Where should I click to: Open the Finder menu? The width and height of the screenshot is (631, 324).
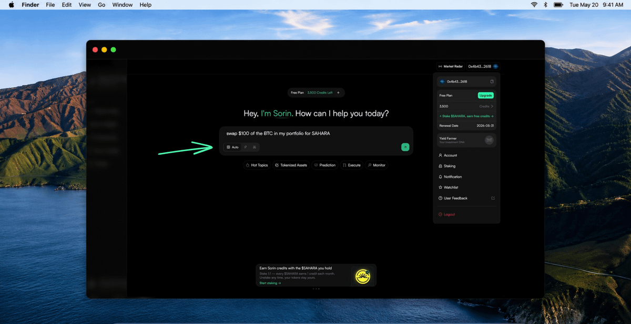[30, 5]
